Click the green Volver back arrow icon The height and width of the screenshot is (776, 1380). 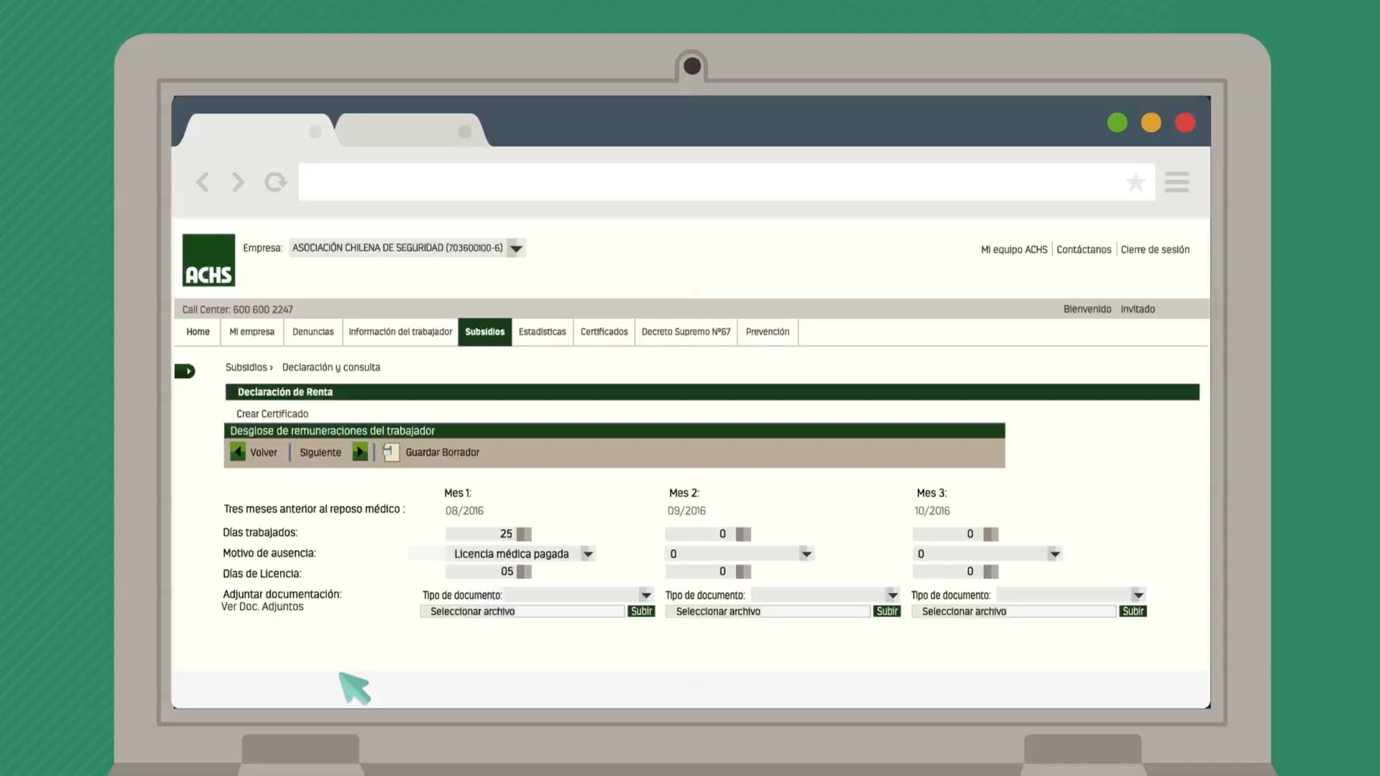pos(237,452)
